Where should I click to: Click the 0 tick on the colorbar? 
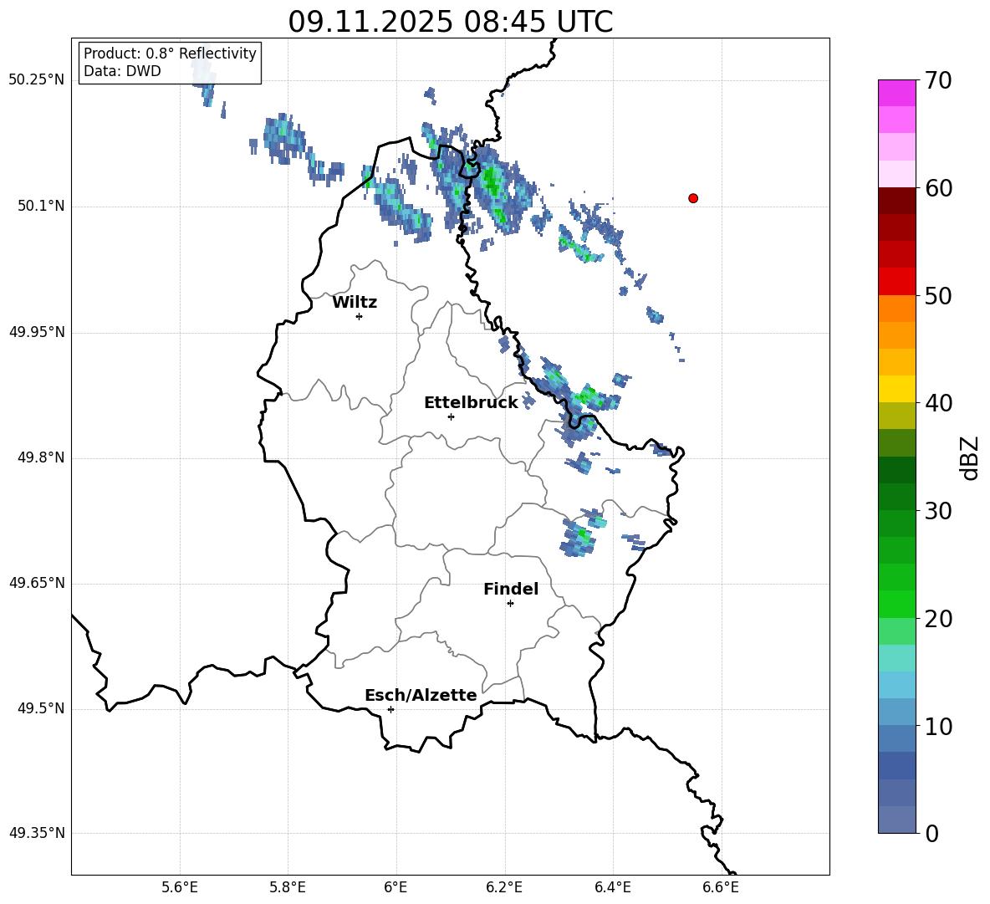coord(931,834)
